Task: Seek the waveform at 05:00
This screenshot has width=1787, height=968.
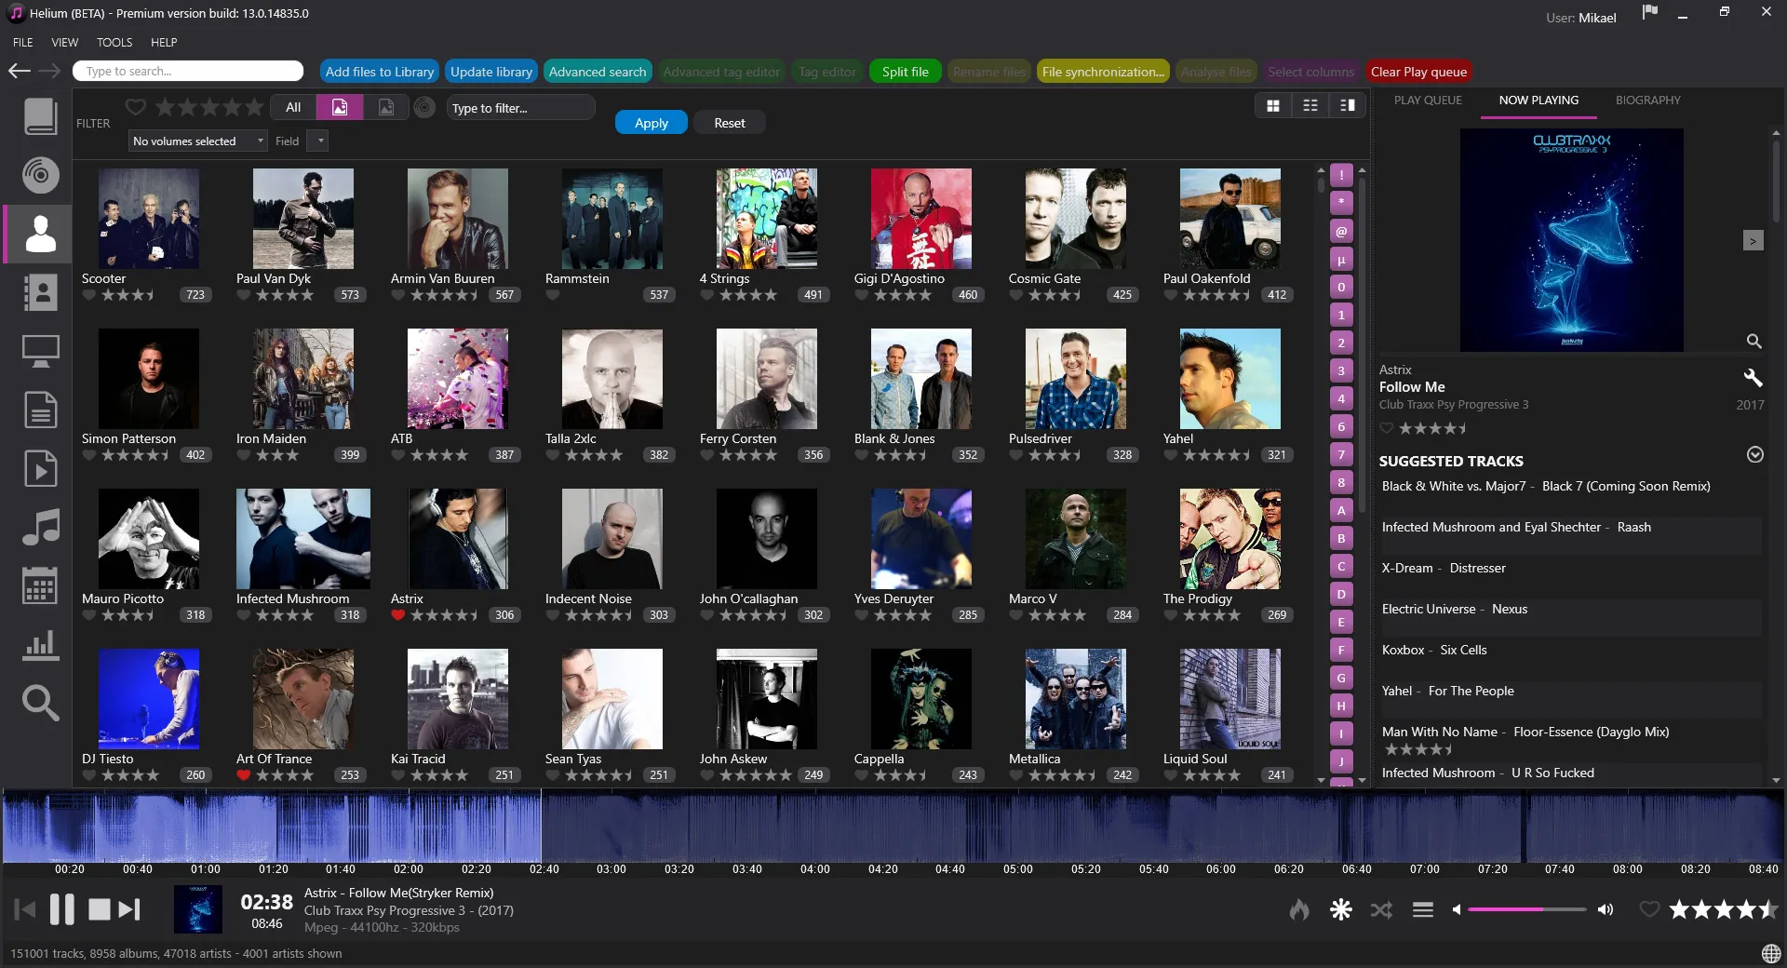Action: point(1017,827)
